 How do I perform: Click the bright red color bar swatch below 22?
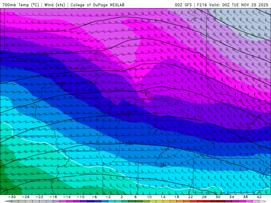click(x=194, y=201)
